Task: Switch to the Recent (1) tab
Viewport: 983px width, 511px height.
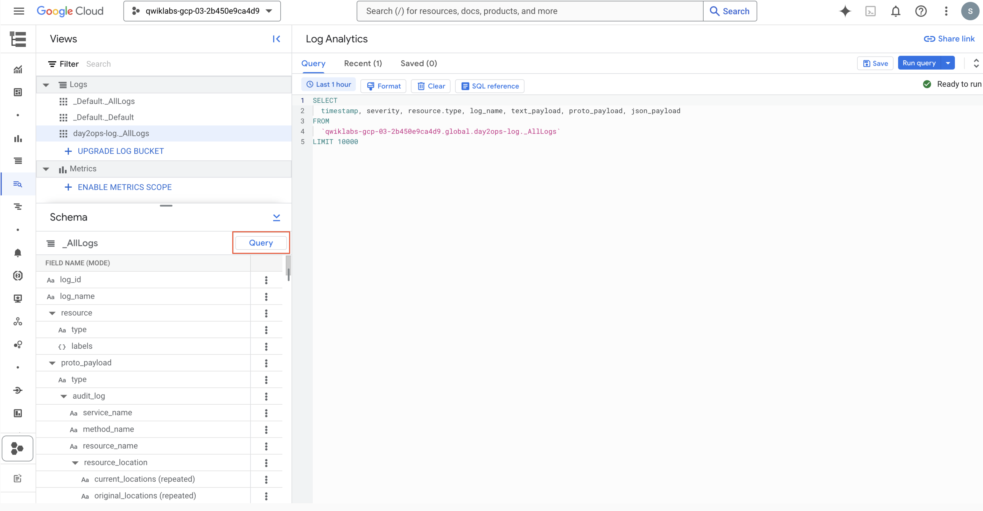Action: pyautogui.click(x=363, y=64)
